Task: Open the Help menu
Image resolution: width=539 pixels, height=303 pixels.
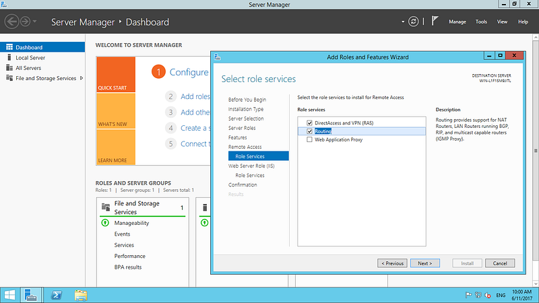Action: 523,22
